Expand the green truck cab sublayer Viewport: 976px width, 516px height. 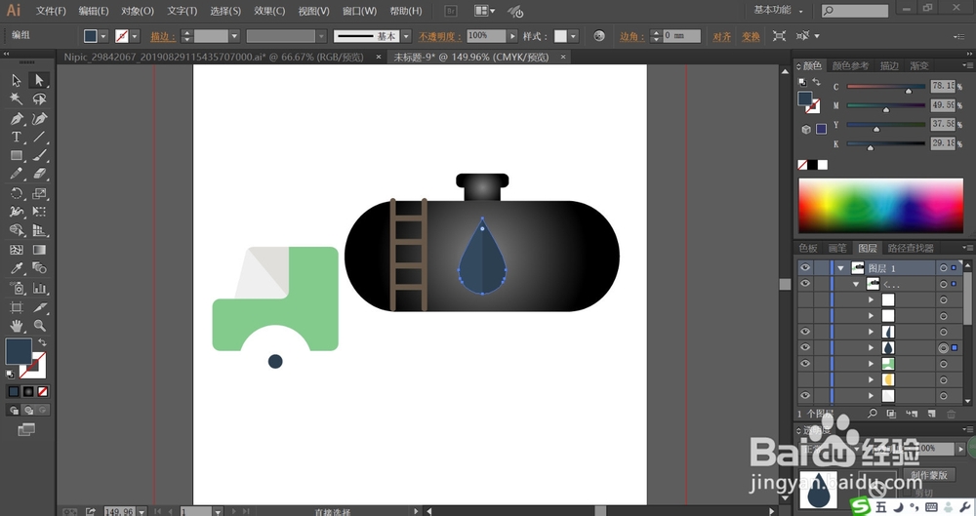[872, 364]
